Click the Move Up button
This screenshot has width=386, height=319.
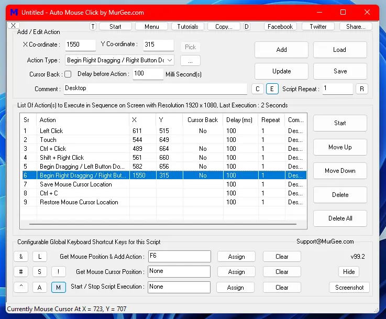coord(340,147)
